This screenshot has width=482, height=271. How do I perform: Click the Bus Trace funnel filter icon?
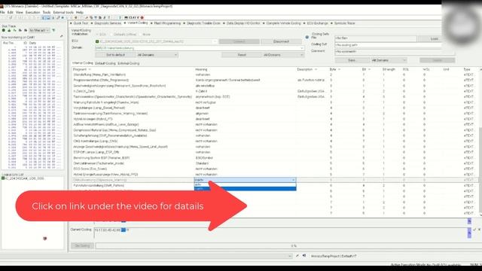(53, 30)
